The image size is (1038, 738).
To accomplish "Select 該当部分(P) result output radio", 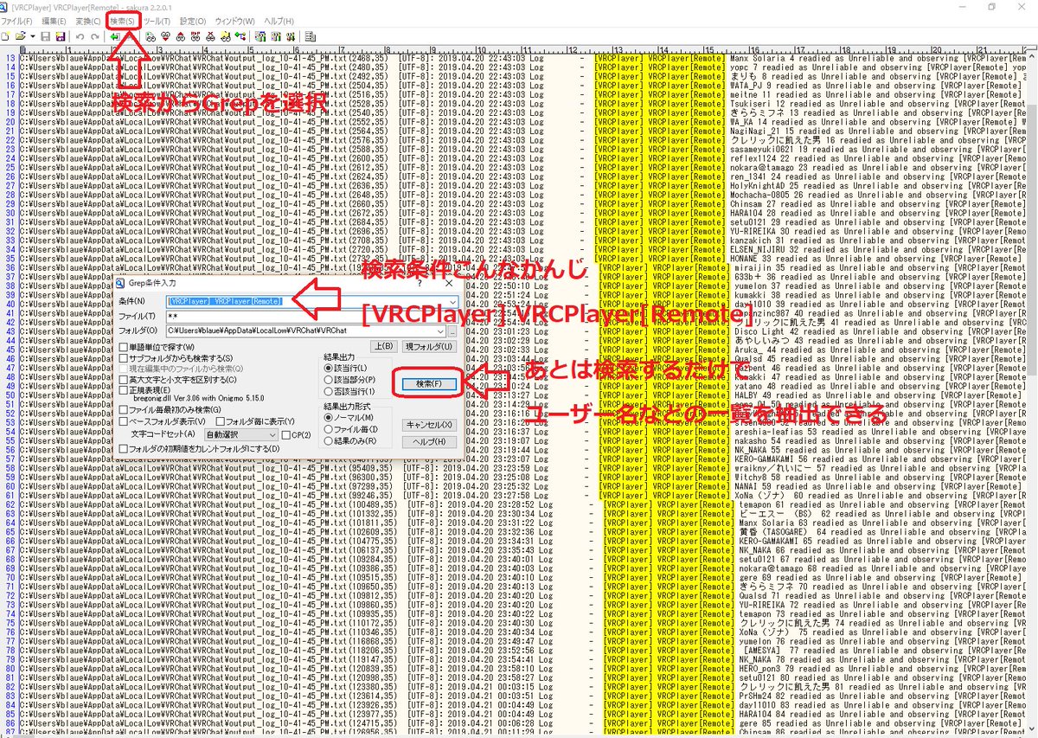I will pos(328,379).
